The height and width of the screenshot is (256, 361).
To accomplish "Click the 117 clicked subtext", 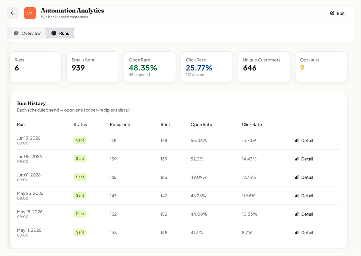I will [x=195, y=75].
